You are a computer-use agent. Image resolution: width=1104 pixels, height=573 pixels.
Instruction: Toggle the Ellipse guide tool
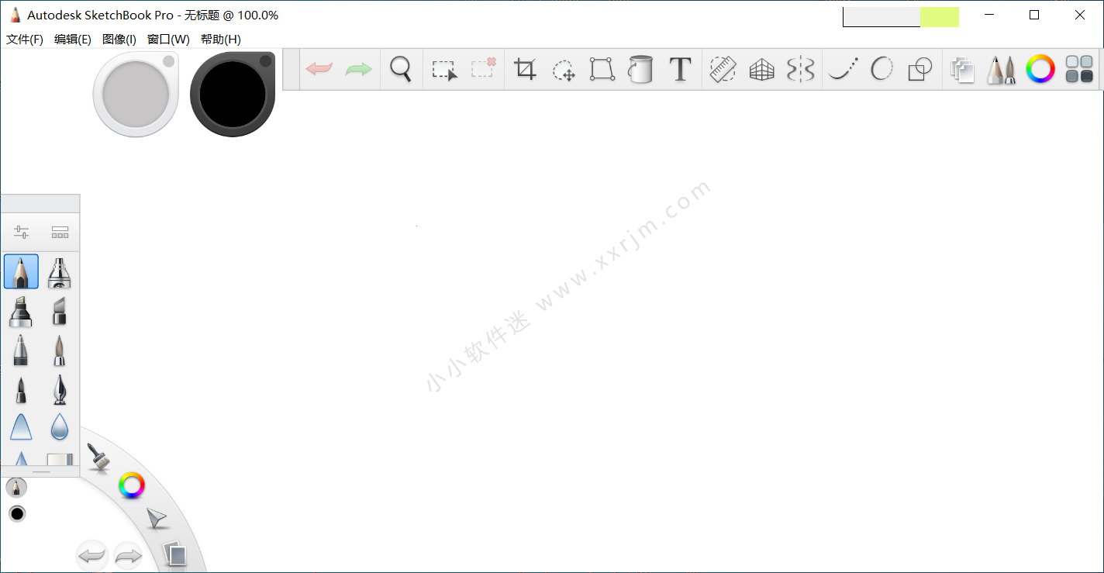point(881,69)
